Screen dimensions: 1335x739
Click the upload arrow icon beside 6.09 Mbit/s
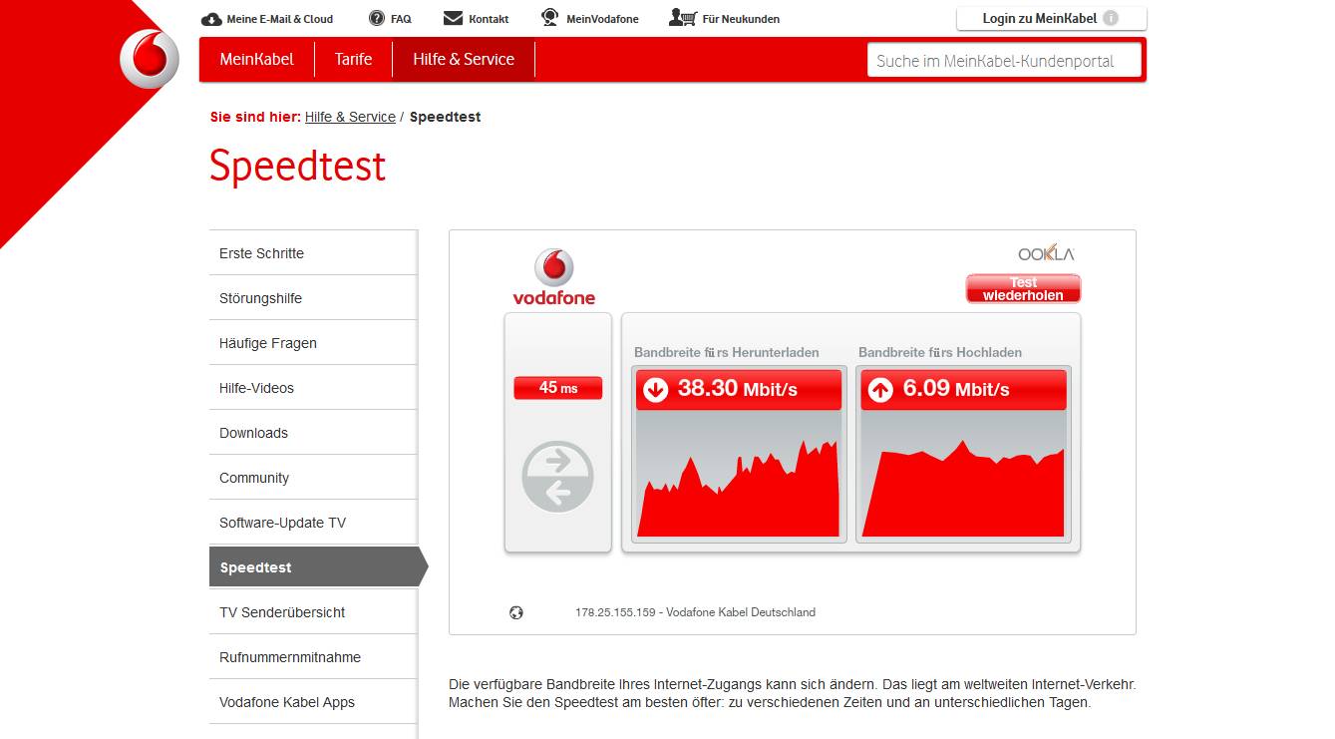pyautogui.click(x=880, y=390)
